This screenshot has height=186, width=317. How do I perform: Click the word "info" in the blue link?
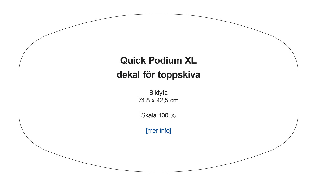(165, 131)
